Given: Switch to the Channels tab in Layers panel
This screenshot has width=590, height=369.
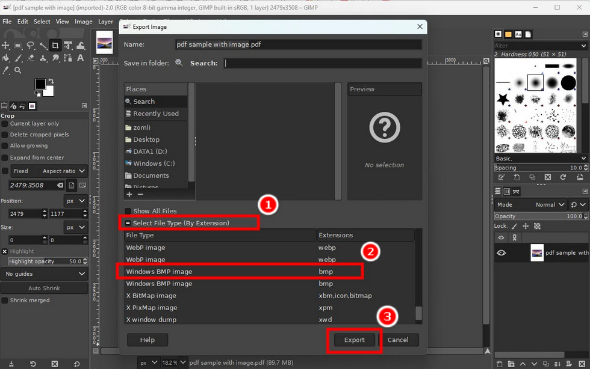Looking at the screenshot, I should [x=508, y=191].
